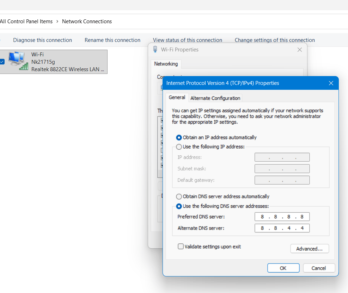Open the Alternate Configuration tab
Viewport: 348px width, 293px height.
point(215,98)
